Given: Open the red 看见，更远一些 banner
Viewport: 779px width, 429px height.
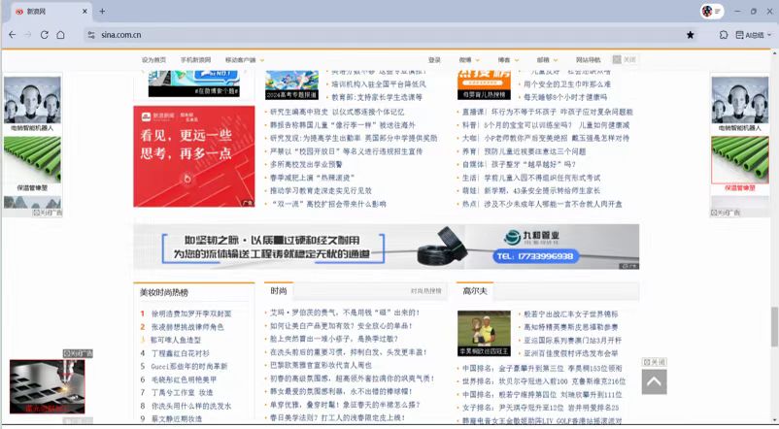Looking at the screenshot, I should [193, 156].
